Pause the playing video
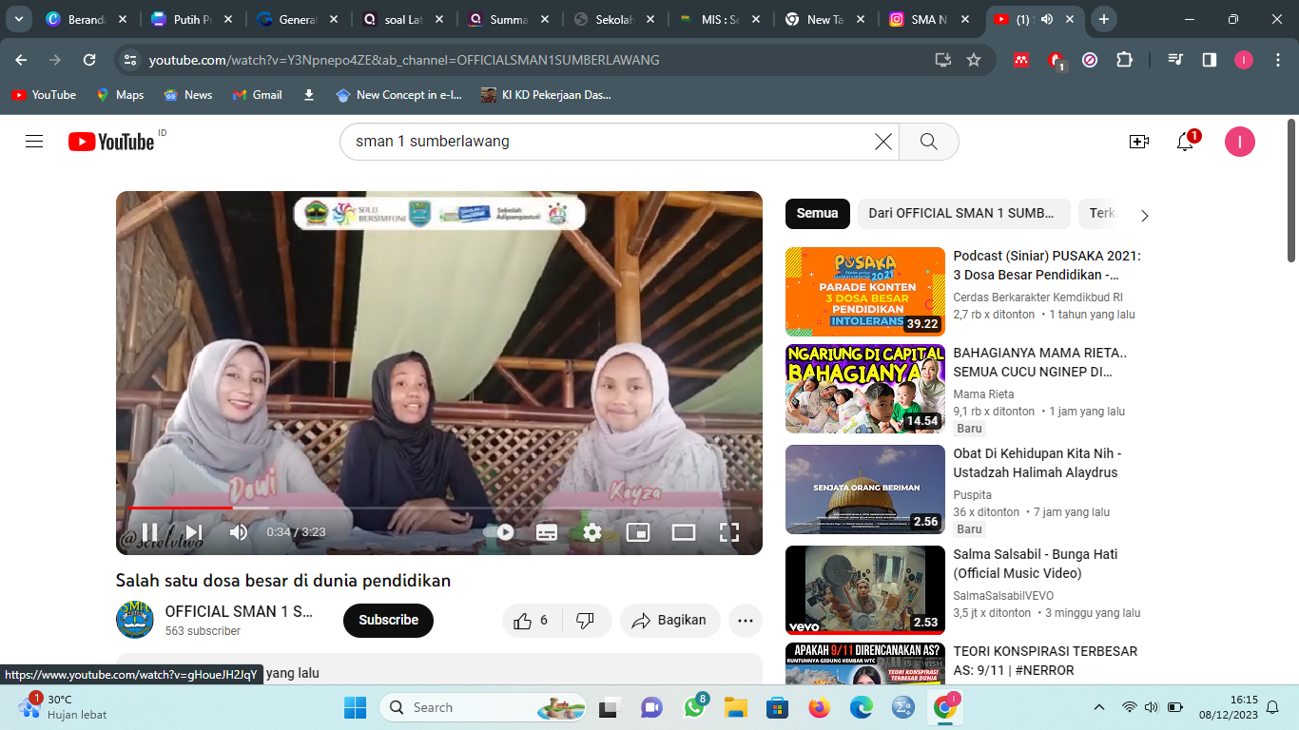1299x730 pixels. (150, 532)
